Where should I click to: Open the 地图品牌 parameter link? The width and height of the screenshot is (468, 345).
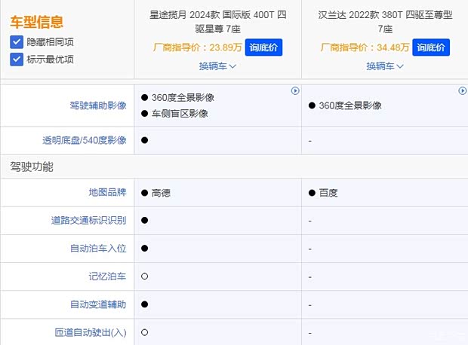(x=107, y=192)
